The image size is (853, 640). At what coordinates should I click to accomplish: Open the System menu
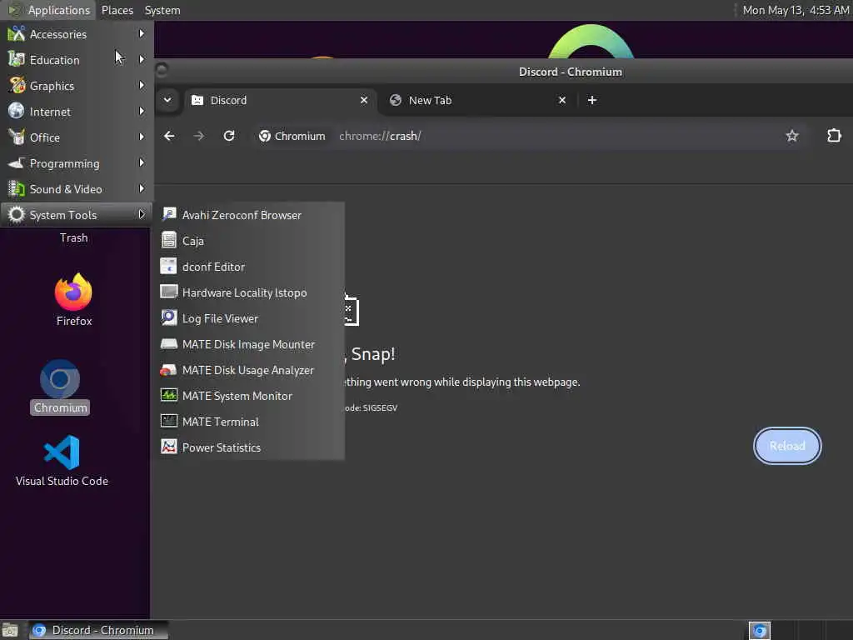pos(162,10)
